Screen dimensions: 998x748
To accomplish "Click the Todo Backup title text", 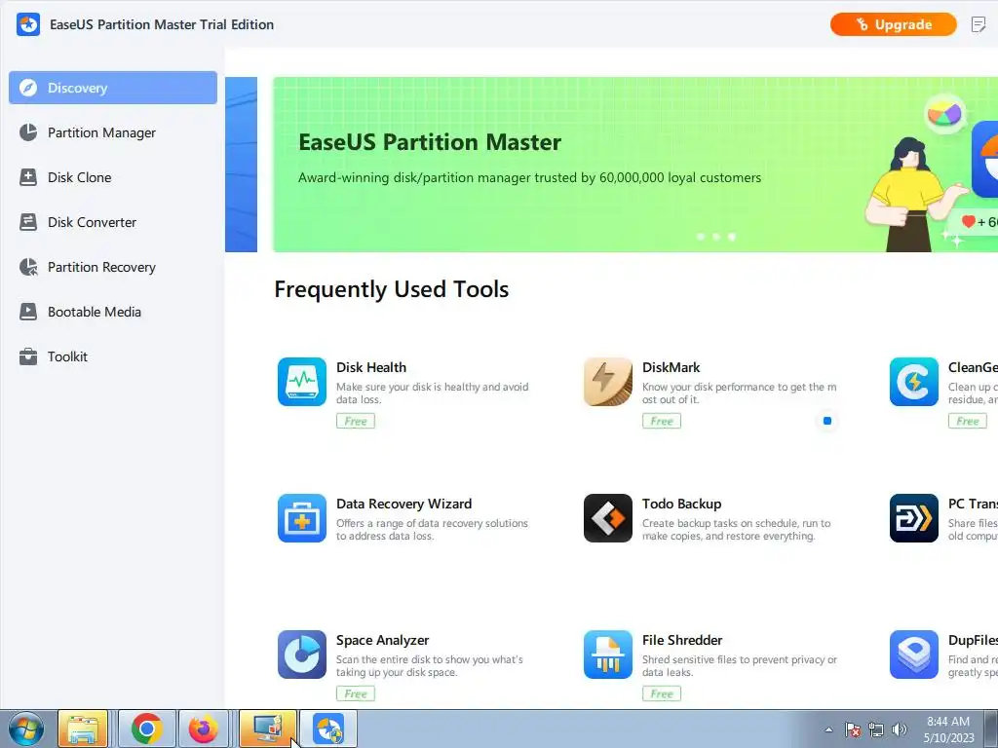I will tap(681, 504).
